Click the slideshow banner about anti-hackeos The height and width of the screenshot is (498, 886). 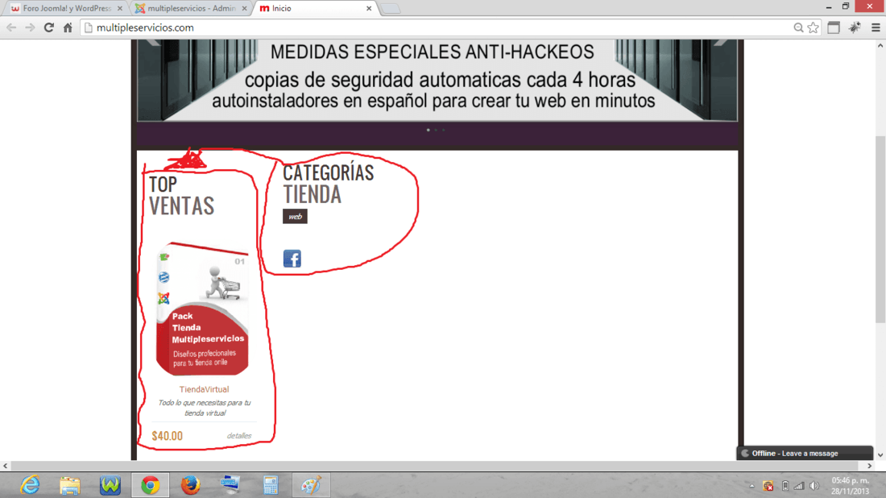(x=437, y=80)
